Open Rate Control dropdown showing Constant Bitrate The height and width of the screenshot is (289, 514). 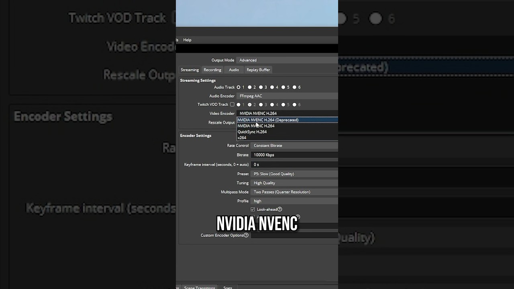pos(294,146)
